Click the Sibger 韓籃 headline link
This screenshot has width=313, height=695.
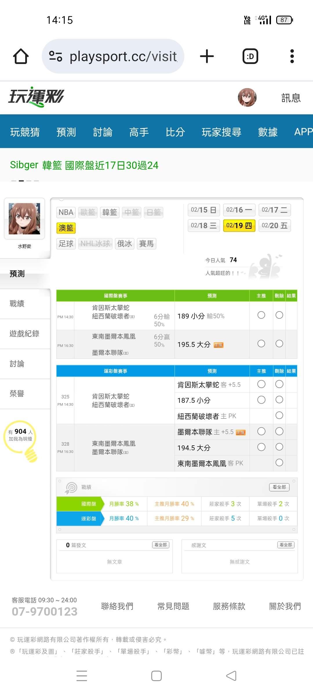(x=84, y=165)
